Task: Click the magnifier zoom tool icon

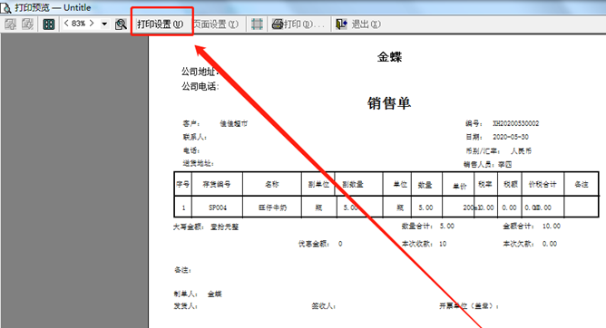Action: 121,24
